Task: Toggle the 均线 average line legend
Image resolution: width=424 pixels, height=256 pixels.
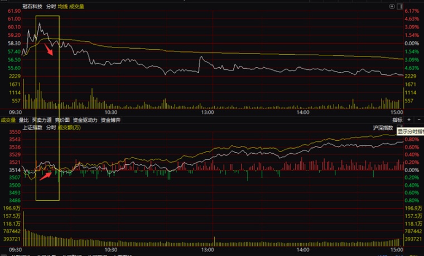Action: tap(62, 6)
